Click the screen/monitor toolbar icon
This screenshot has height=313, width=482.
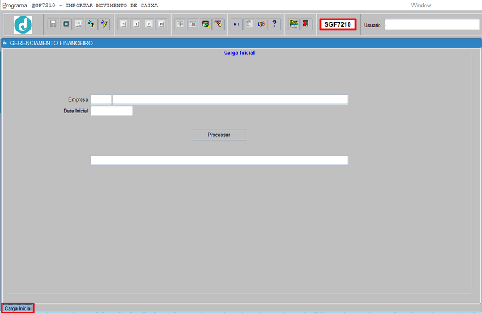click(66, 24)
